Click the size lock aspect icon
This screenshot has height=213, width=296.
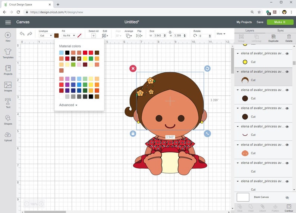[170, 32]
